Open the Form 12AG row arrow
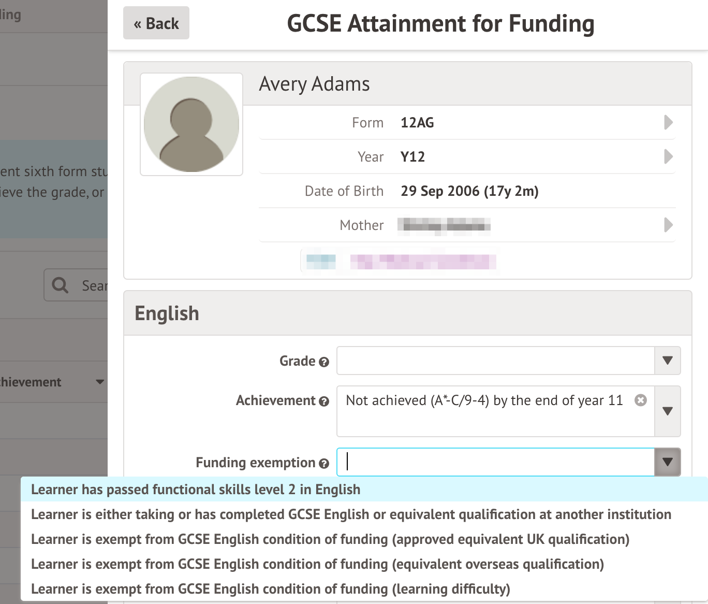The width and height of the screenshot is (708, 604). click(668, 123)
